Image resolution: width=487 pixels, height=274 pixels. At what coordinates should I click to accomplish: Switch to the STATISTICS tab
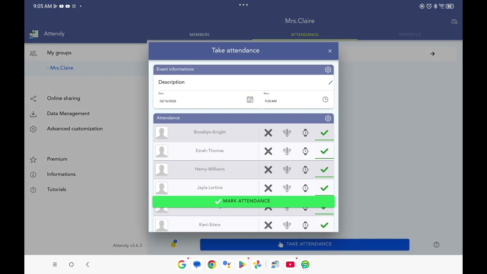[410, 35]
